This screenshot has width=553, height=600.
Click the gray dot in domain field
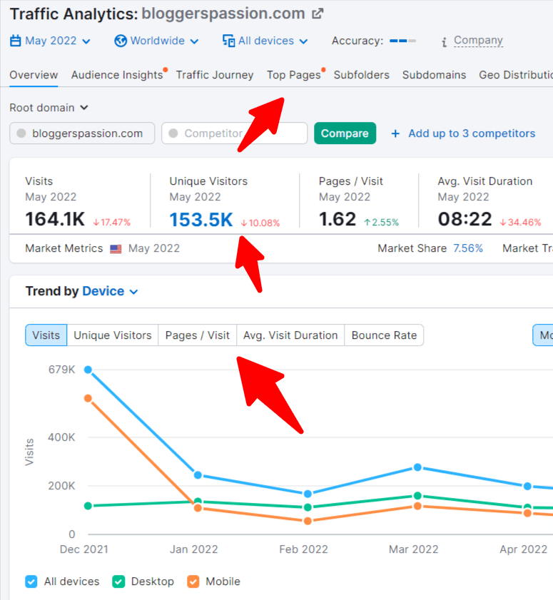21,133
